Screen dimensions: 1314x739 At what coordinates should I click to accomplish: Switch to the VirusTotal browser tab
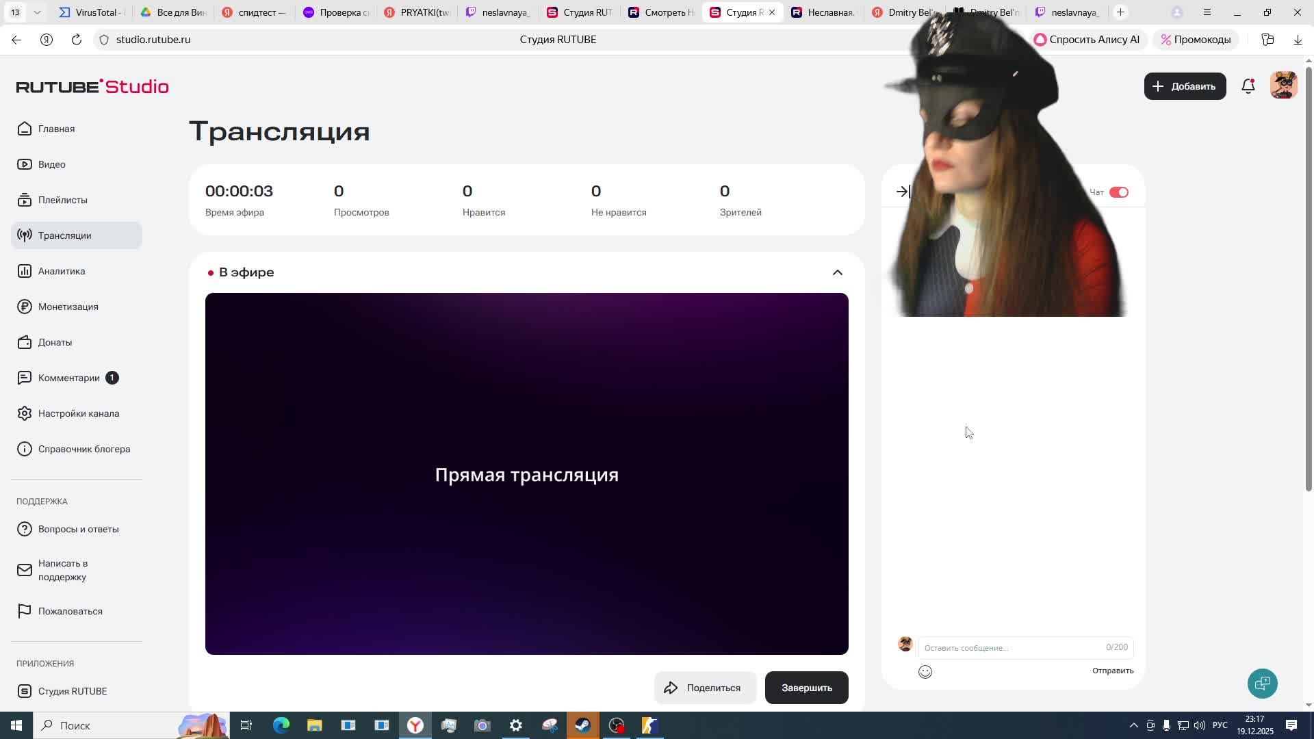pyautogui.click(x=92, y=12)
